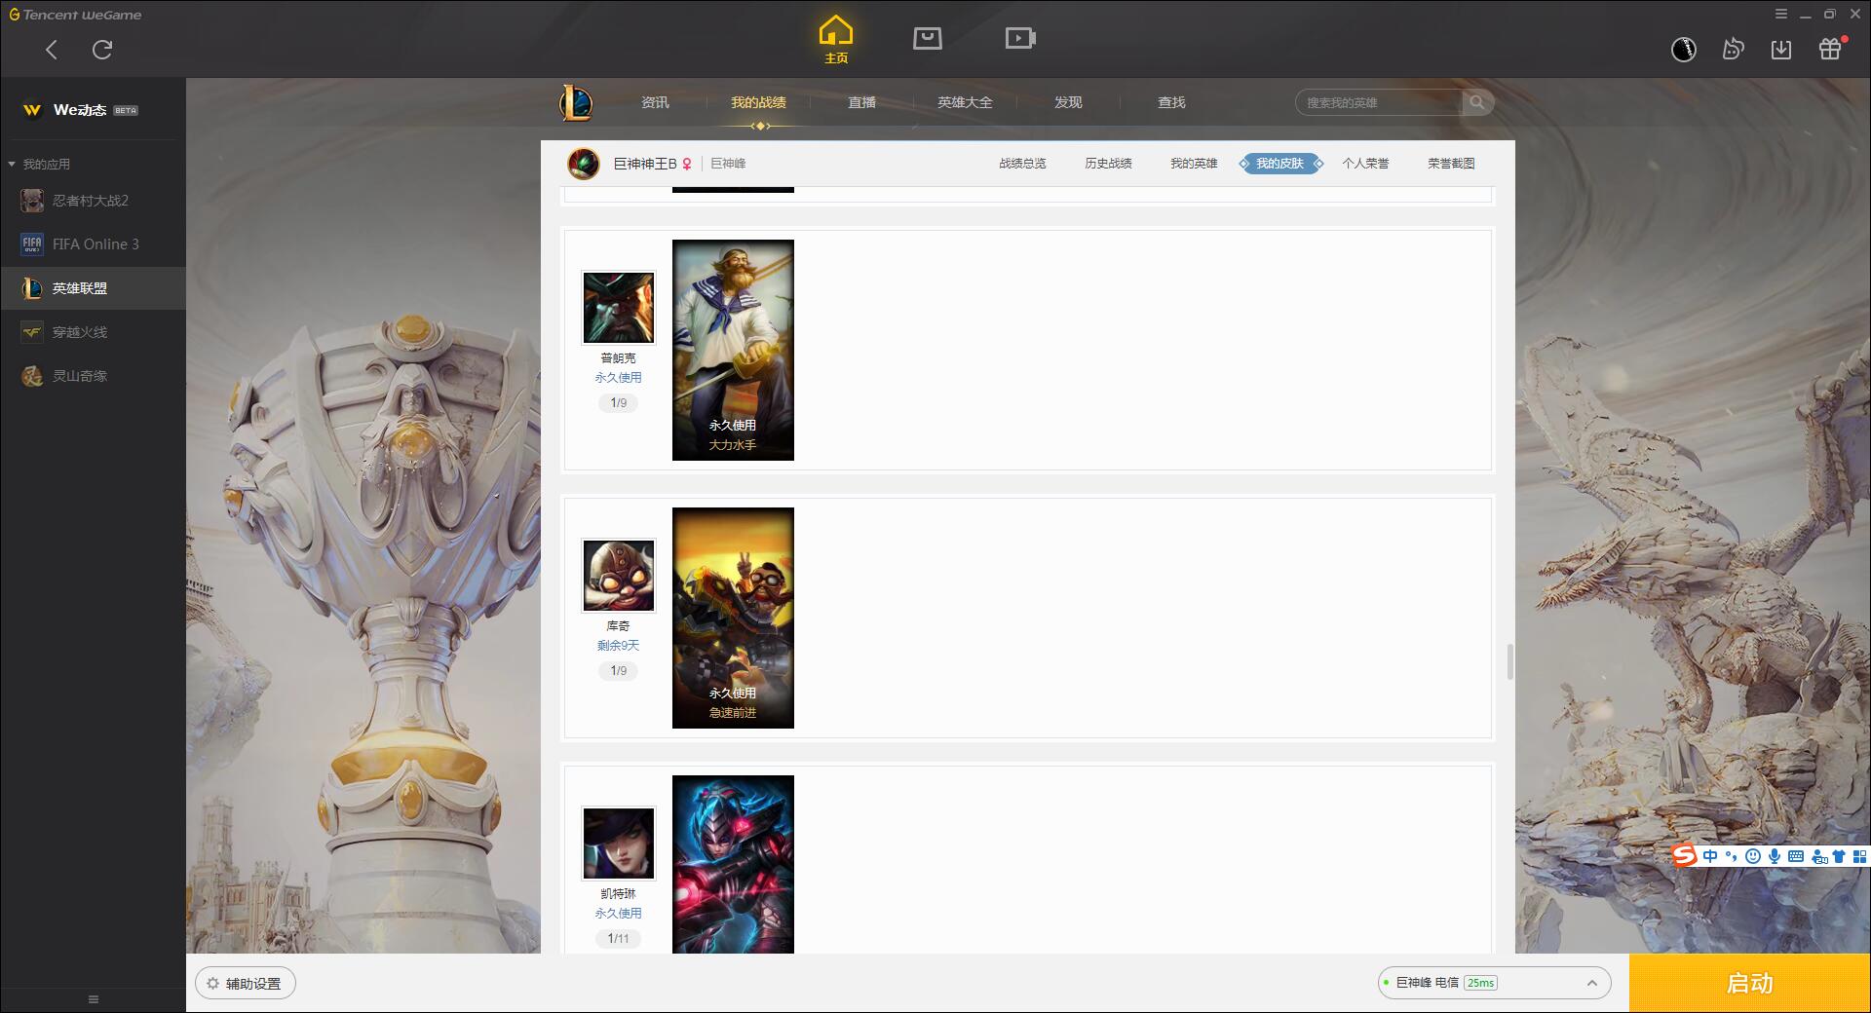Open the soft keyboard icon in IME bar
Image resolution: width=1871 pixels, height=1013 pixels.
1796,856
